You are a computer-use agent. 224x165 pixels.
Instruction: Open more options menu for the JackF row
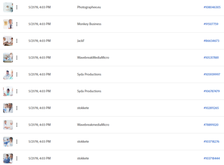click(17, 41)
